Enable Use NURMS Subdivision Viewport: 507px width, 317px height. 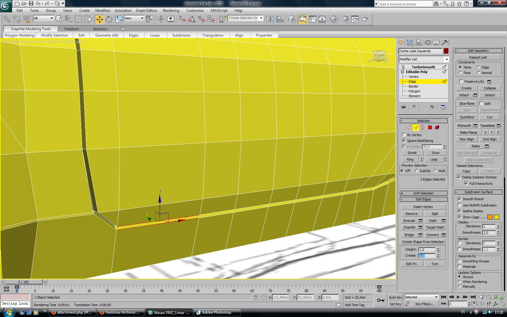pyautogui.click(x=459, y=205)
